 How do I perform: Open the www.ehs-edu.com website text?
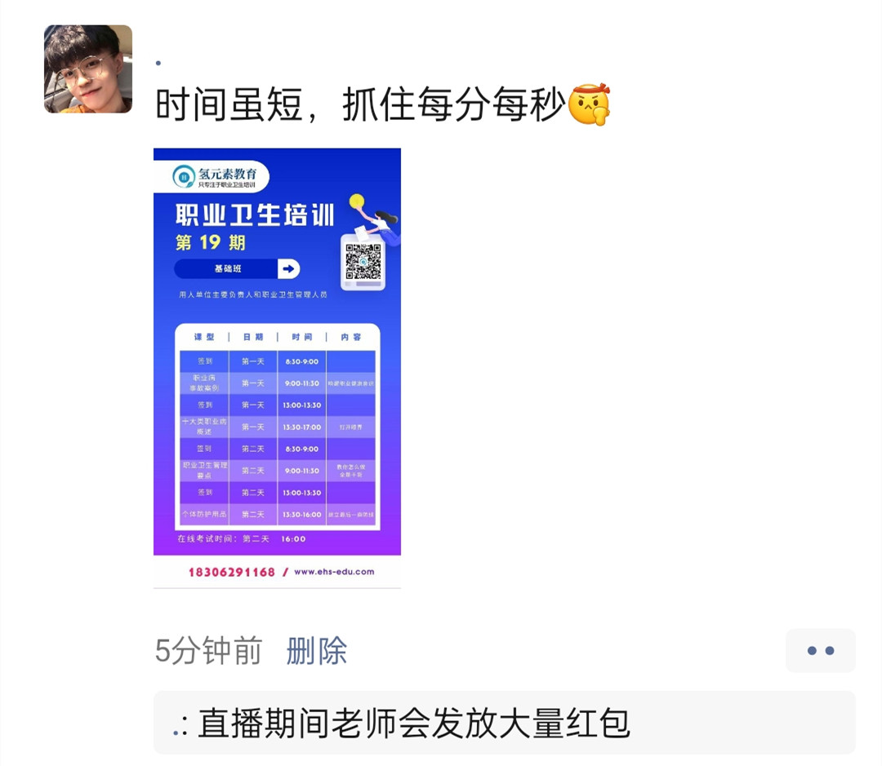coord(334,572)
